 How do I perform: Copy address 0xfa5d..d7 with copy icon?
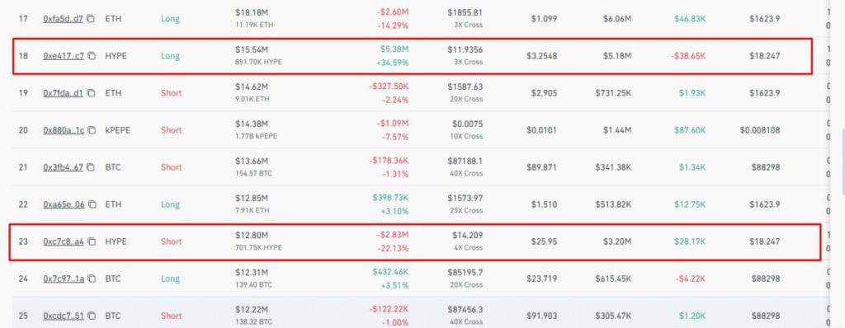click(91, 19)
